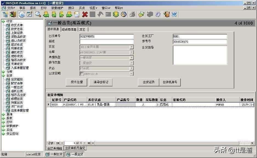Click the 产品代码 column header

[75, 100]
